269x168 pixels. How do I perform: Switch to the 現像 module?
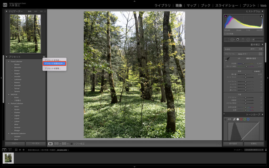tap(179, 6)
